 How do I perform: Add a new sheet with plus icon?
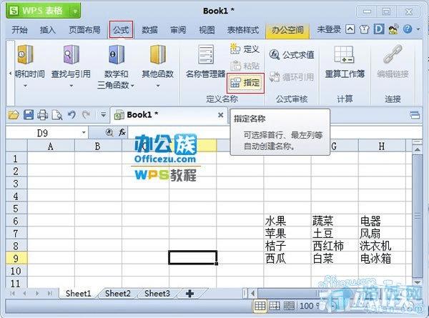point(189,294)
